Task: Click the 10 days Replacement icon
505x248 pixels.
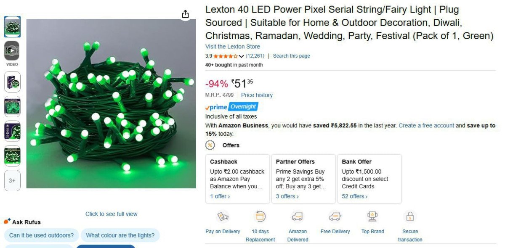Action: click(260, 217)
